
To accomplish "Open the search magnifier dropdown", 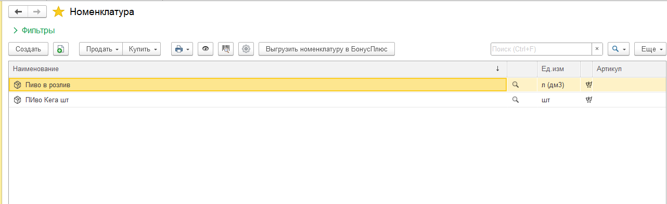I will [619, 49].
